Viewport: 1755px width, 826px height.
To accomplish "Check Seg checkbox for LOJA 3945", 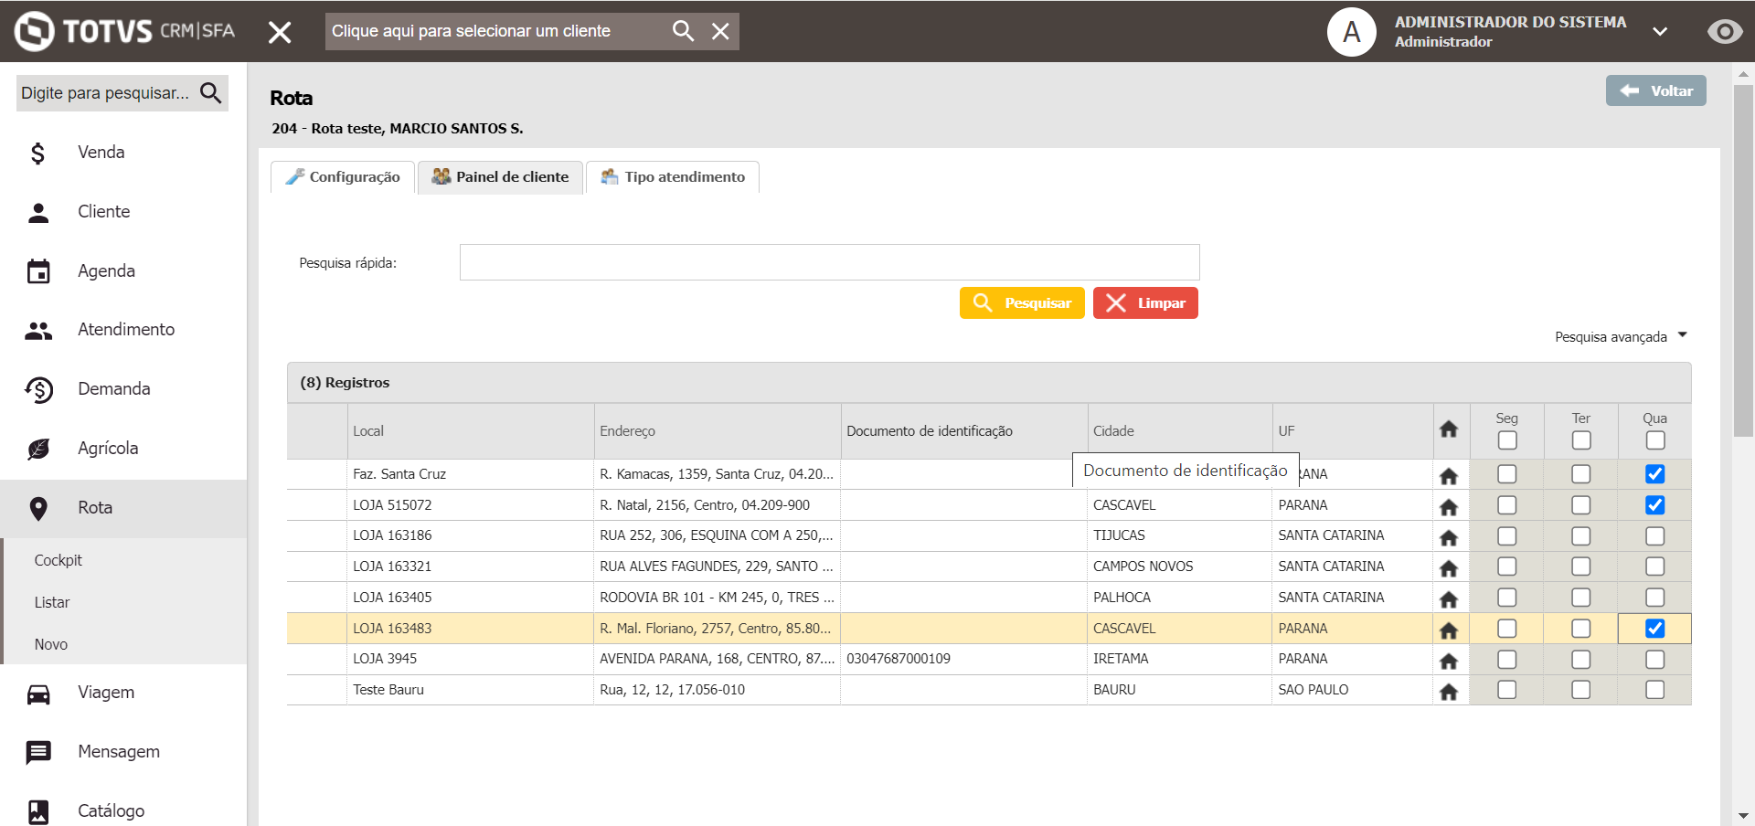I will 1507,659.
